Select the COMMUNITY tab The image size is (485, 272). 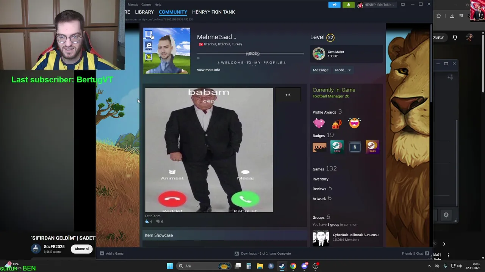[x=173, y=12]
